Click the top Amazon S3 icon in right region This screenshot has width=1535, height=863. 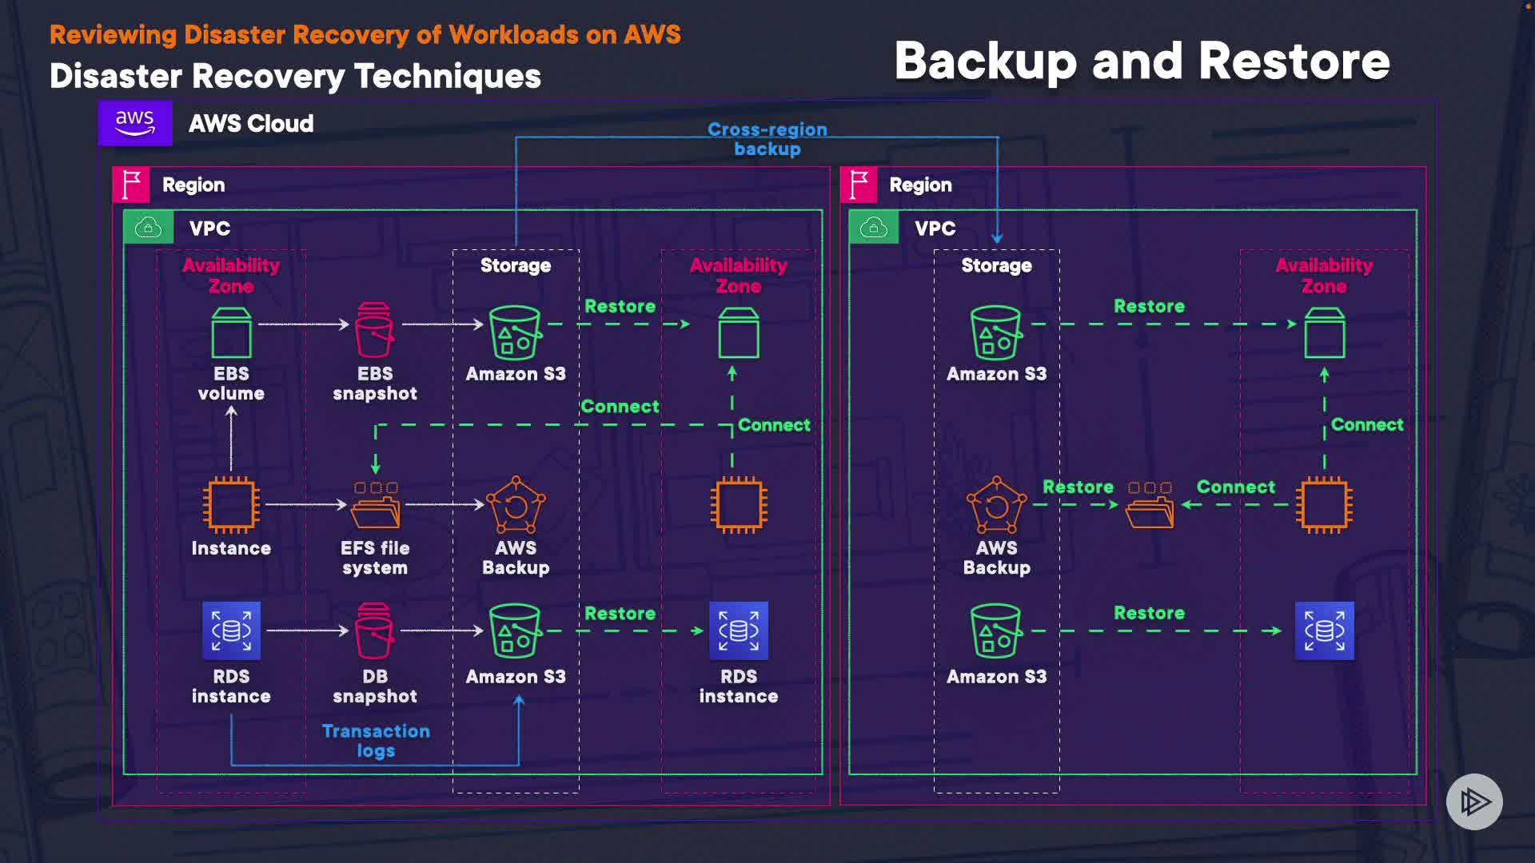tap(996, 332)
